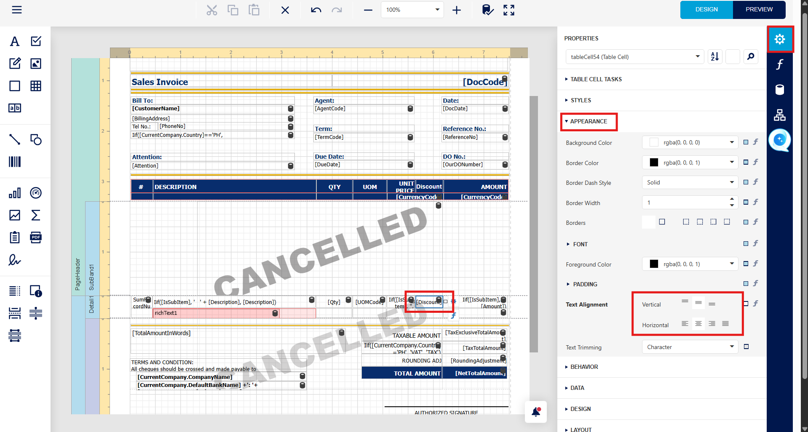Copy the selected control
Viewport: 808px width, 432px height.
tap(233, 10)
